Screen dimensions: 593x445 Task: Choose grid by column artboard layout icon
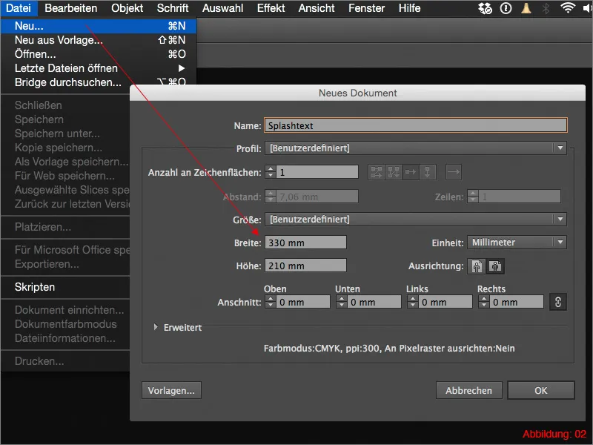(x=394, y=172)
